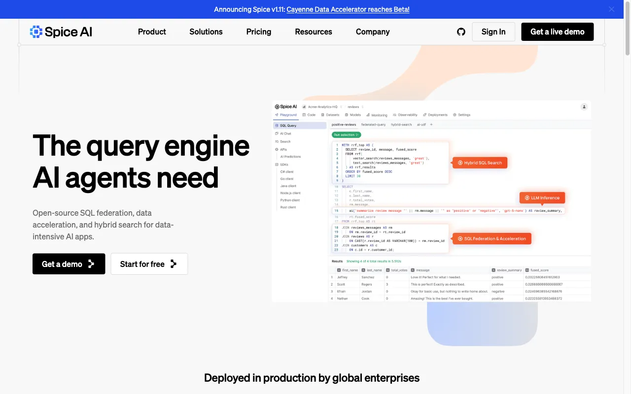Go to the Pricing page

click(259, 32)
